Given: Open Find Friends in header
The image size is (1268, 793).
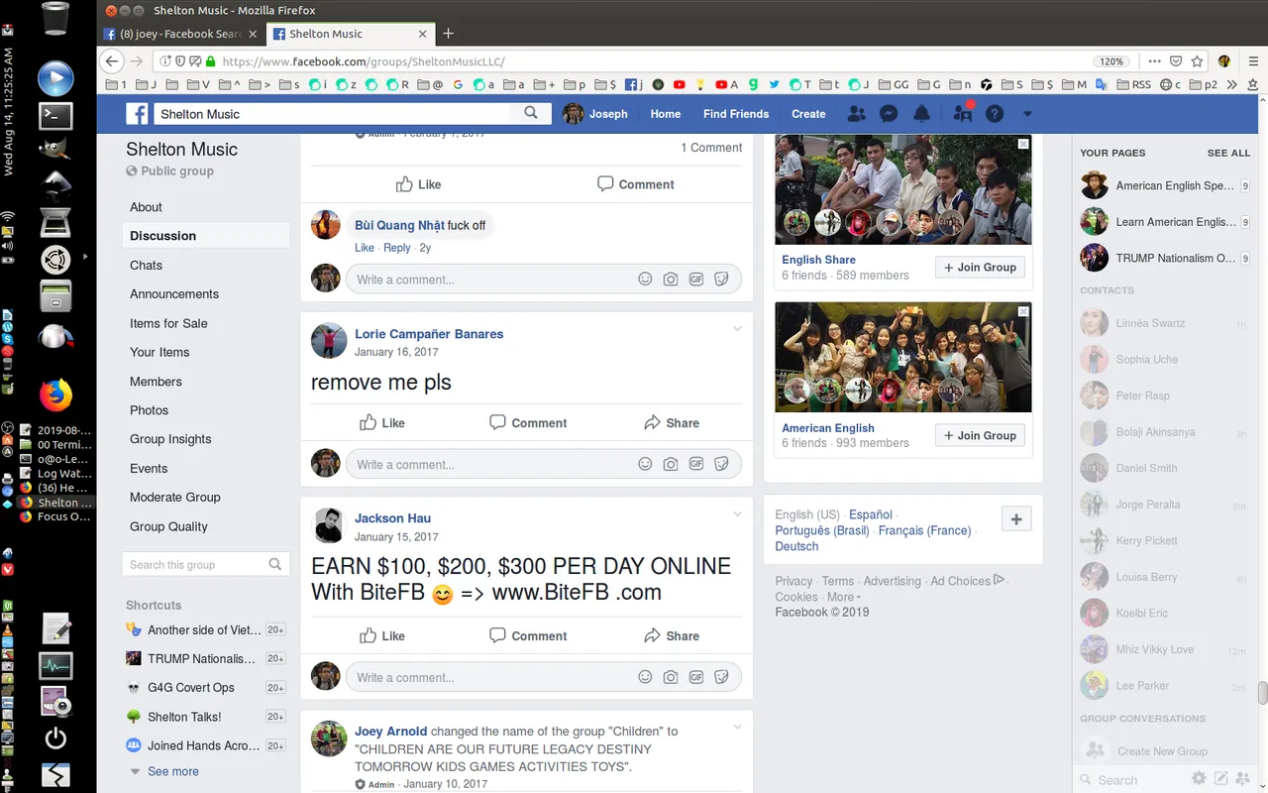Looking at the screenshot, I should [x=736, y=114].
